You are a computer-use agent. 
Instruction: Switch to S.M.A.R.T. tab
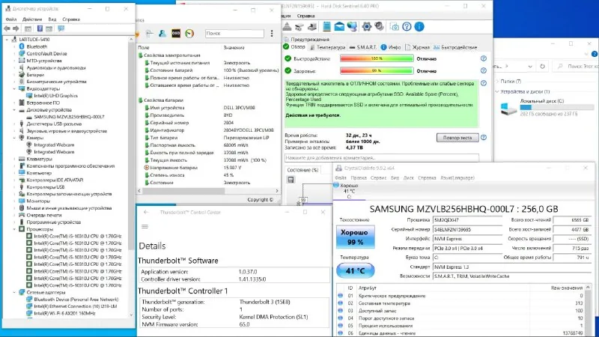click(x=363, y=47)
